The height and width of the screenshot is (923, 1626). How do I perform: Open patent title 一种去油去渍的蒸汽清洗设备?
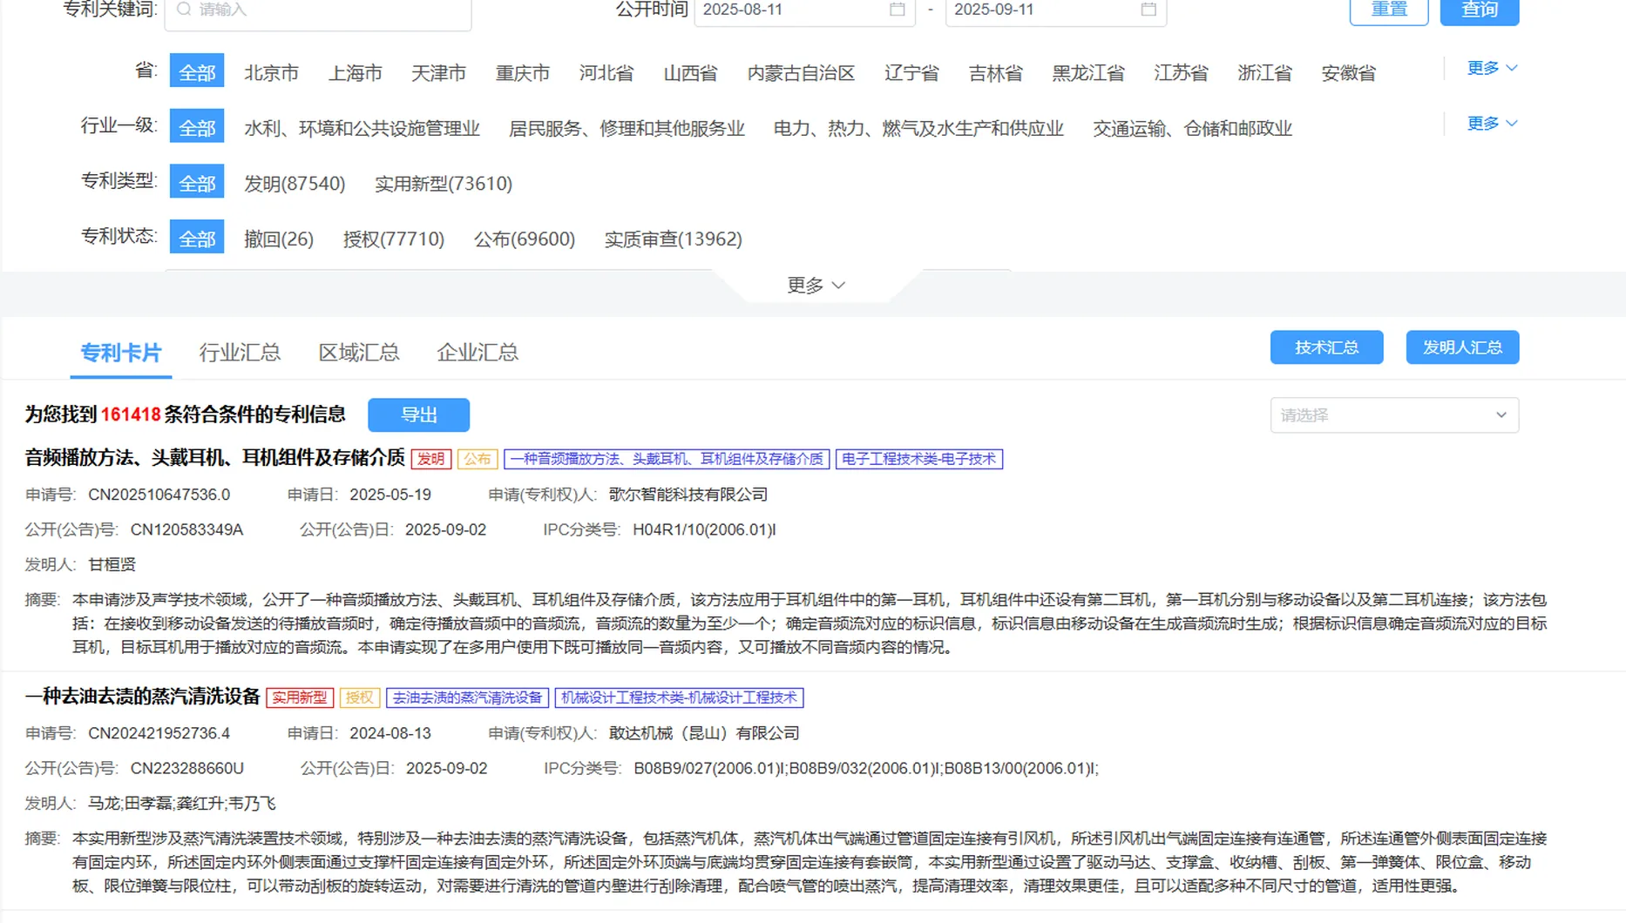point(143,697)
